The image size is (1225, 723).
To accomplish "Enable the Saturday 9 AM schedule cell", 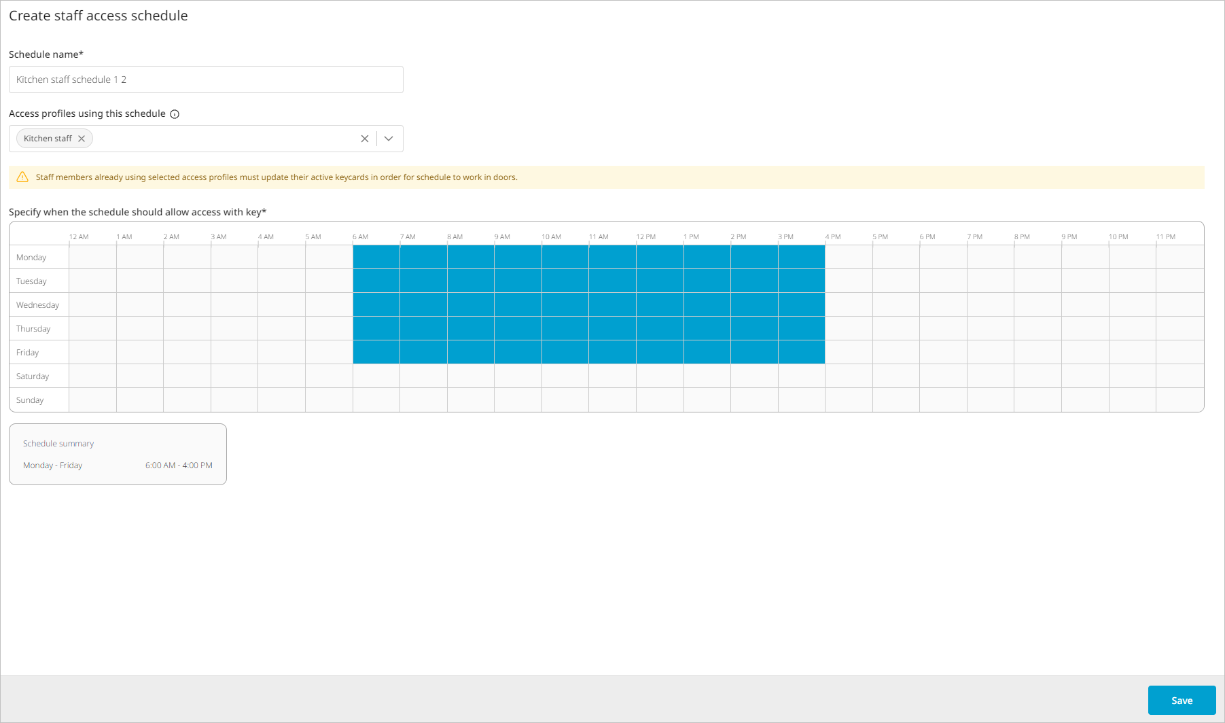I will click(518, 376).
